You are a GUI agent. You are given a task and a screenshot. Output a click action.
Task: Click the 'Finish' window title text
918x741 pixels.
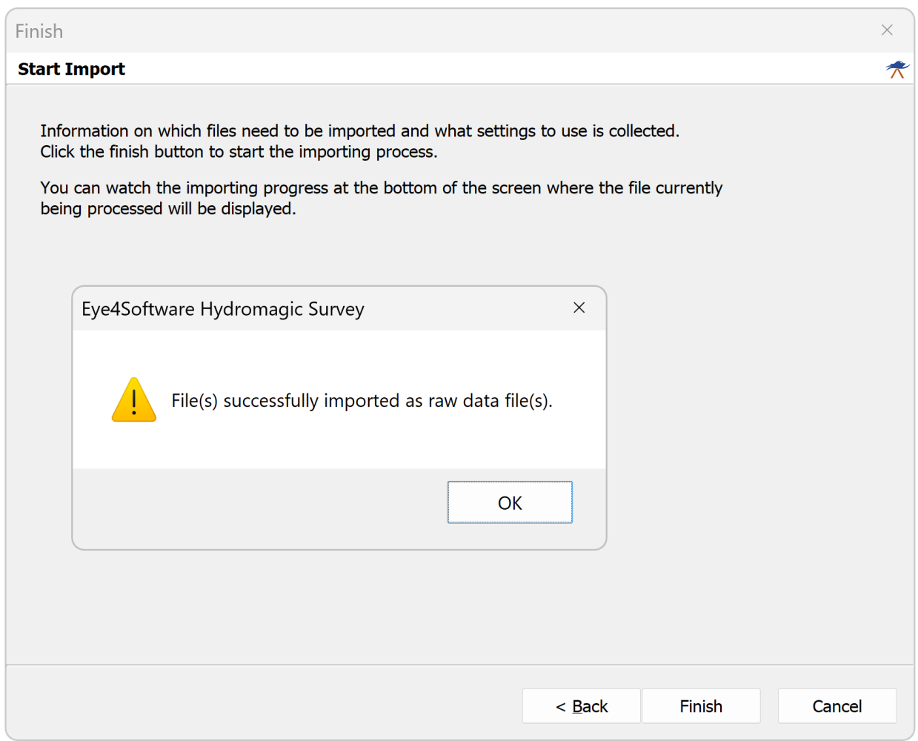point(39,31)
